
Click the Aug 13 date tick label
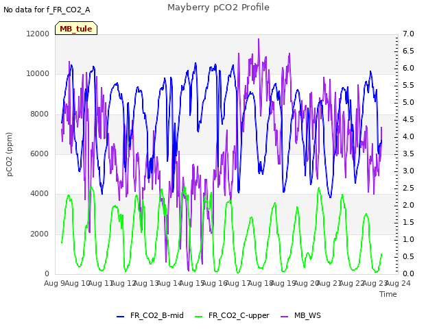(145, 283)
